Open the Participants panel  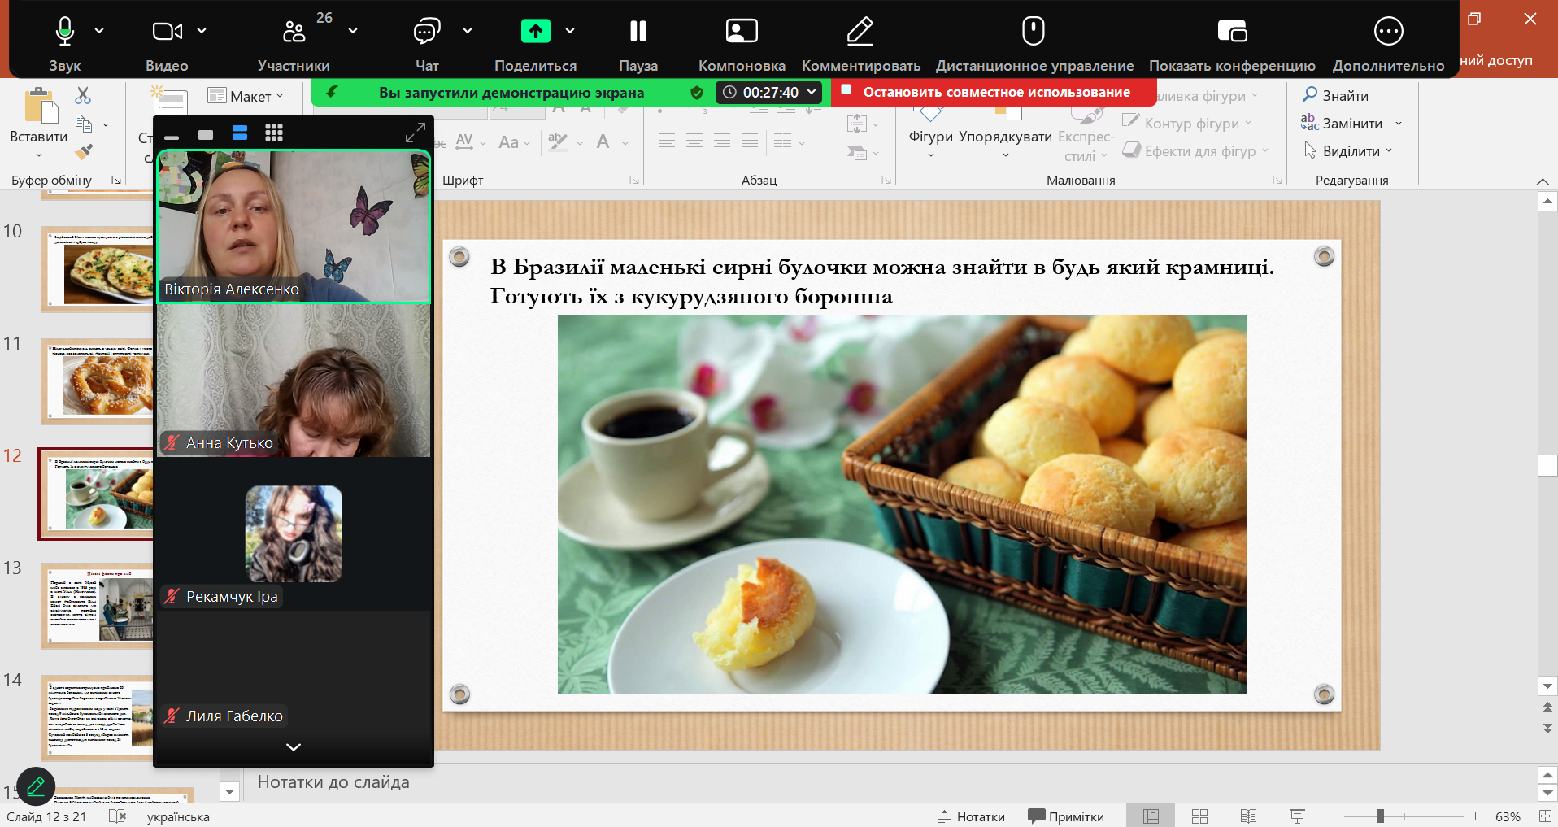(294, 32)
